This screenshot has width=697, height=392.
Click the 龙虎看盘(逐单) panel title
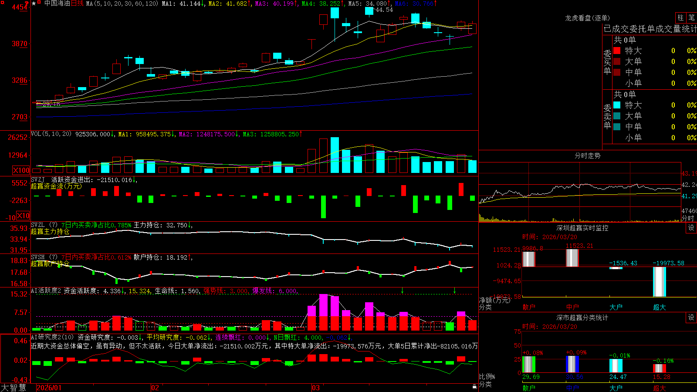click(587, 18)
